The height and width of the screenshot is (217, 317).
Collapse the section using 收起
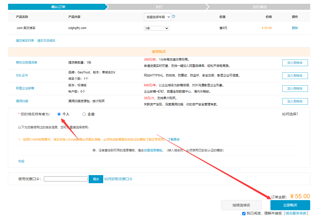[x=21, y=161]
